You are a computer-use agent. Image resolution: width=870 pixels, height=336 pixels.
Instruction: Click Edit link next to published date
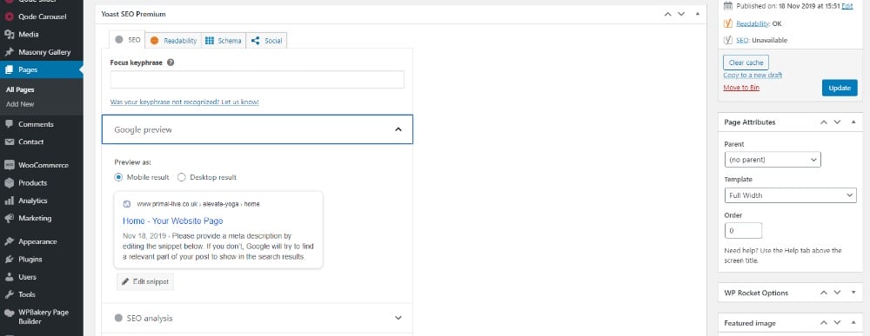(847, 6)
